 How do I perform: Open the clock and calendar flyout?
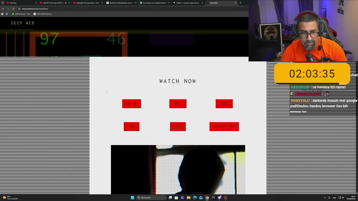[x=351, y=198]
